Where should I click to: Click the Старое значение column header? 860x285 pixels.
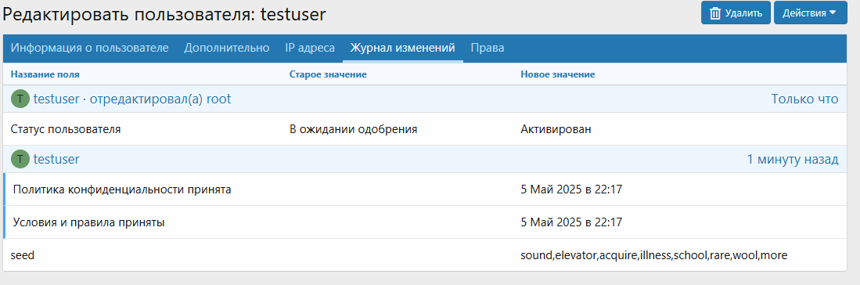[x=327, y=74]
